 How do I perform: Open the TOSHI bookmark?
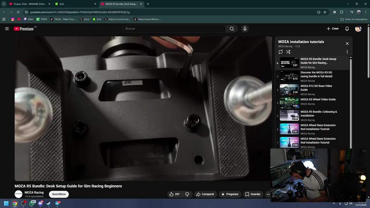coord(42,19)
